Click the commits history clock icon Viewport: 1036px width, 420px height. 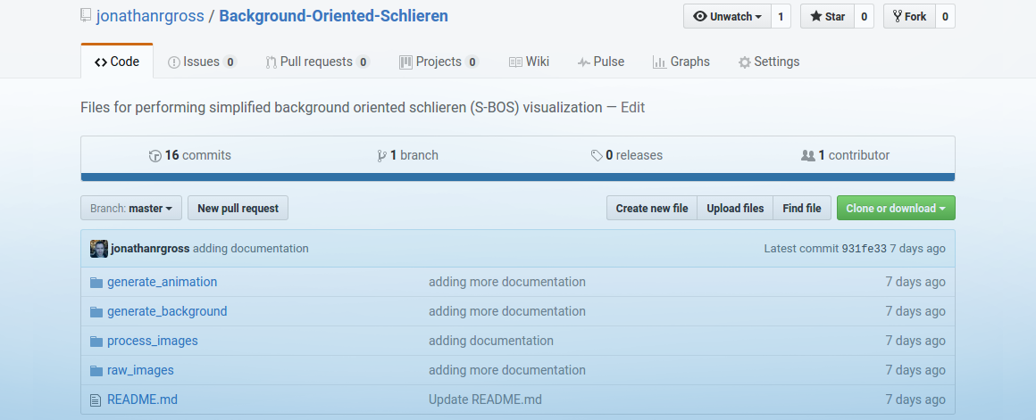(x=155, y=155)
